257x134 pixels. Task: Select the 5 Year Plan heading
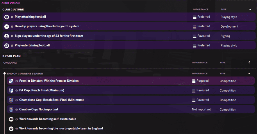tap(12, 56)
